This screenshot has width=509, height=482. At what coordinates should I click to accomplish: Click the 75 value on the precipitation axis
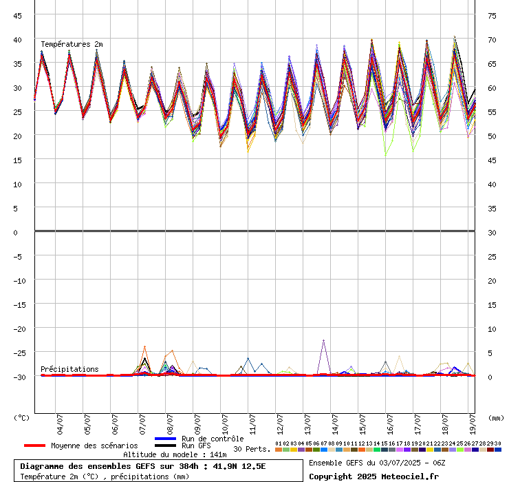pyautogui.click(x=492, y=16)
